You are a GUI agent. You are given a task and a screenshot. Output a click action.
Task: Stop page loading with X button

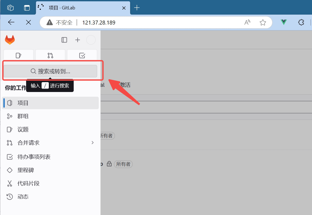coord(28,22)
